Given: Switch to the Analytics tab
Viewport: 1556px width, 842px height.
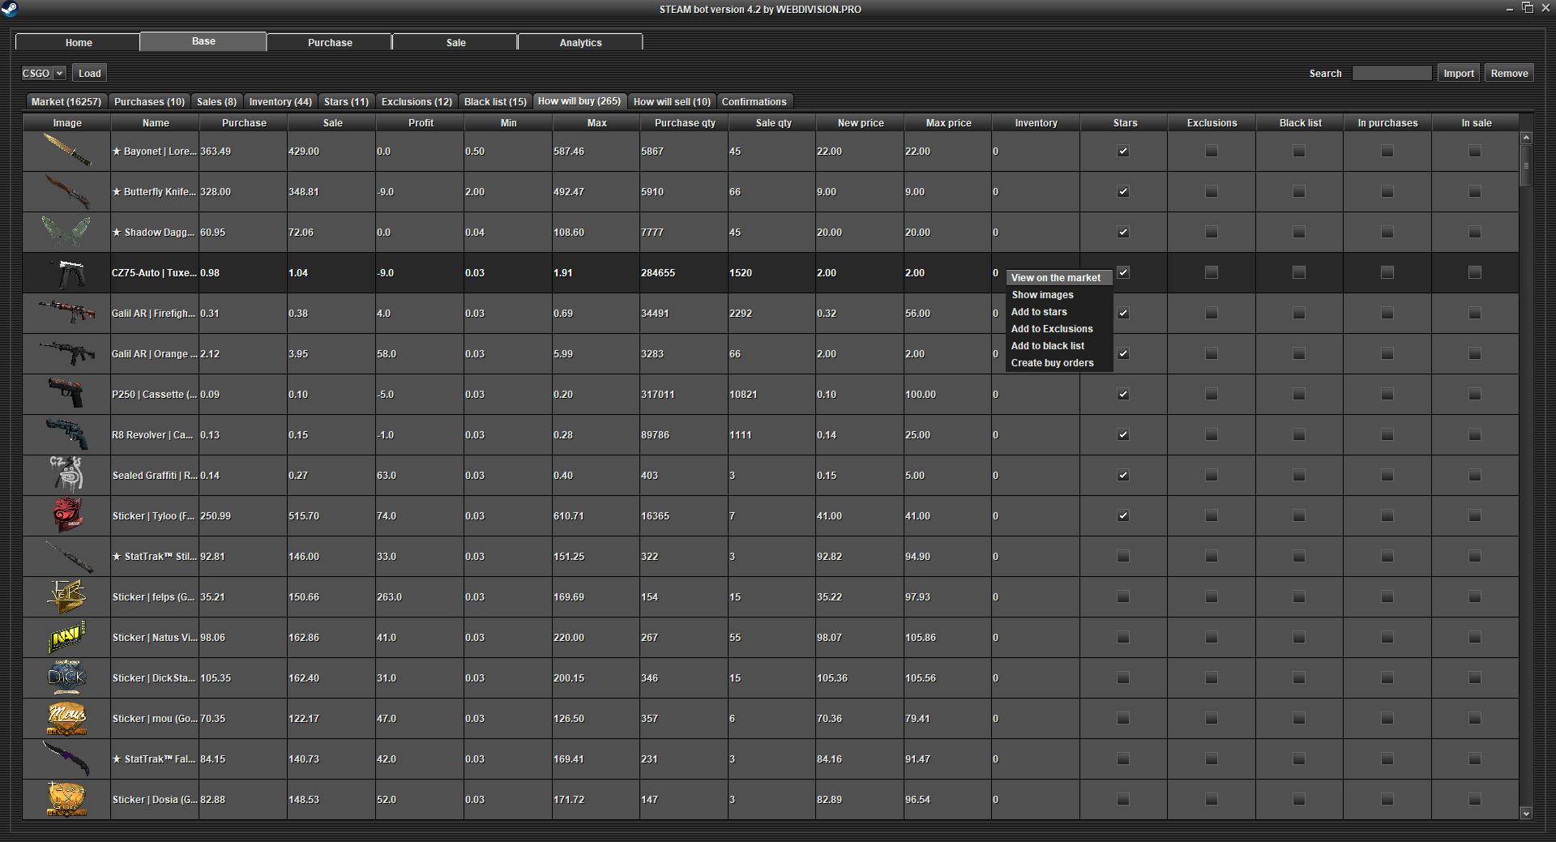Looking at the screenshot, I should pos(580,42).
